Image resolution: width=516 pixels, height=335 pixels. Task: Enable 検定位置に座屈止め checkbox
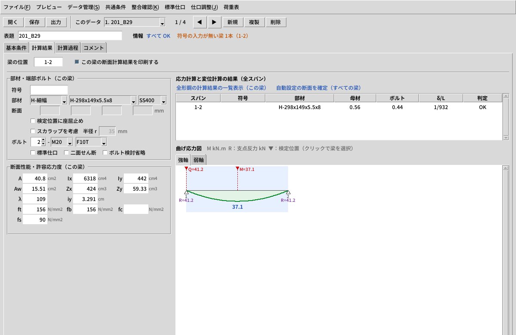click(x=33, y=121)
